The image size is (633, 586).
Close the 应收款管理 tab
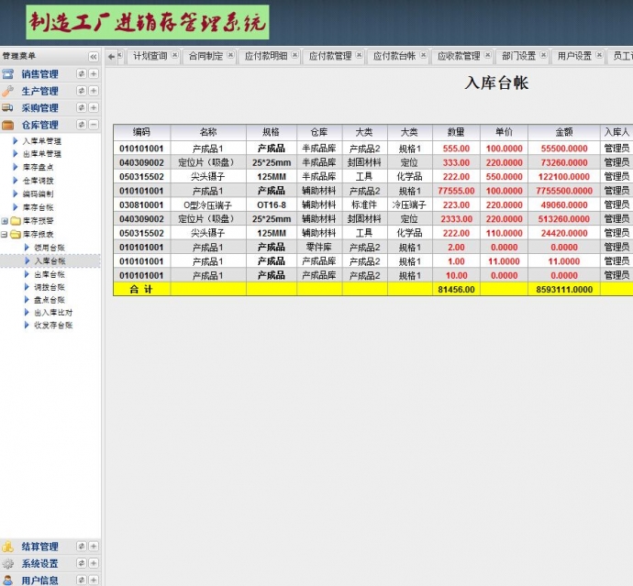[488, 55]
